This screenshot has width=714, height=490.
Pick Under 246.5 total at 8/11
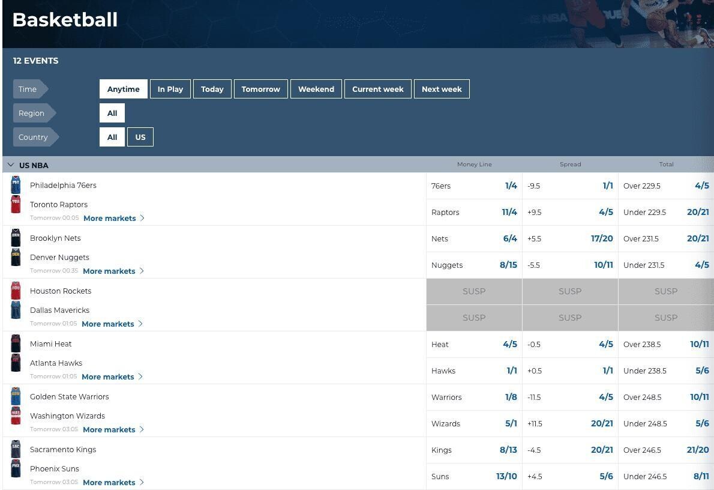666,477
